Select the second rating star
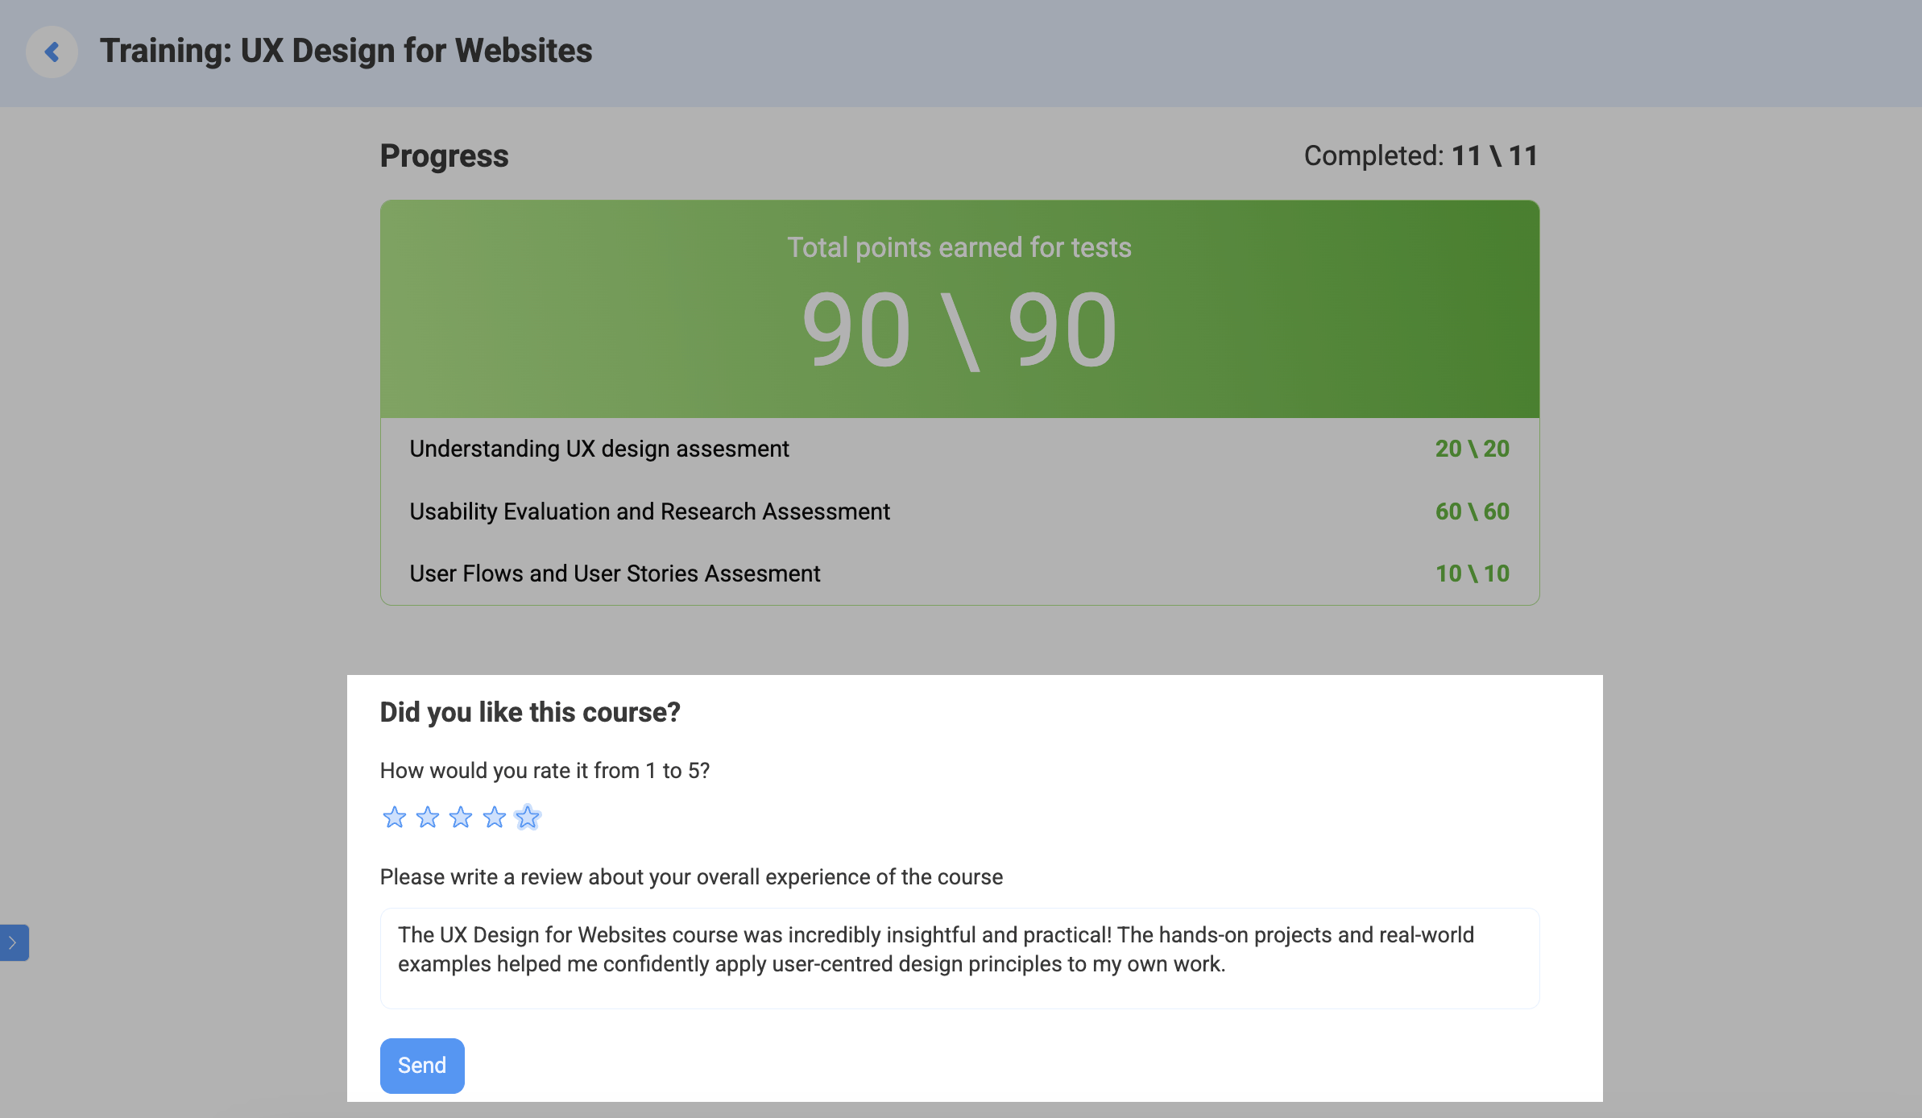This screenshot has width=1922, height=1118. click(428, 818)
